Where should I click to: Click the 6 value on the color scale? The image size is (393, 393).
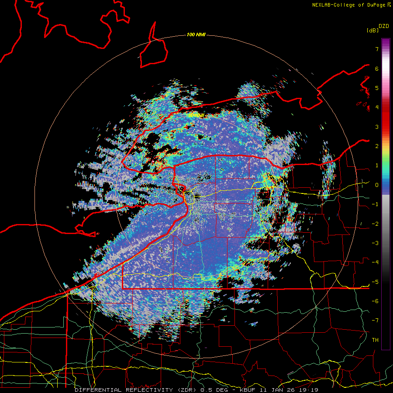tap(377, 69)
